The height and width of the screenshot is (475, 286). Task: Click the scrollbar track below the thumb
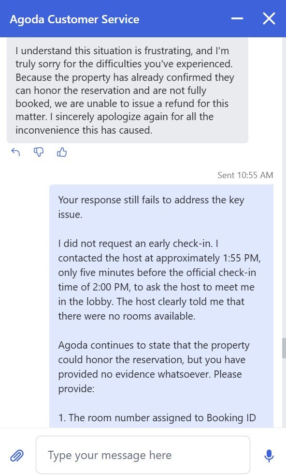click(284, 393)
